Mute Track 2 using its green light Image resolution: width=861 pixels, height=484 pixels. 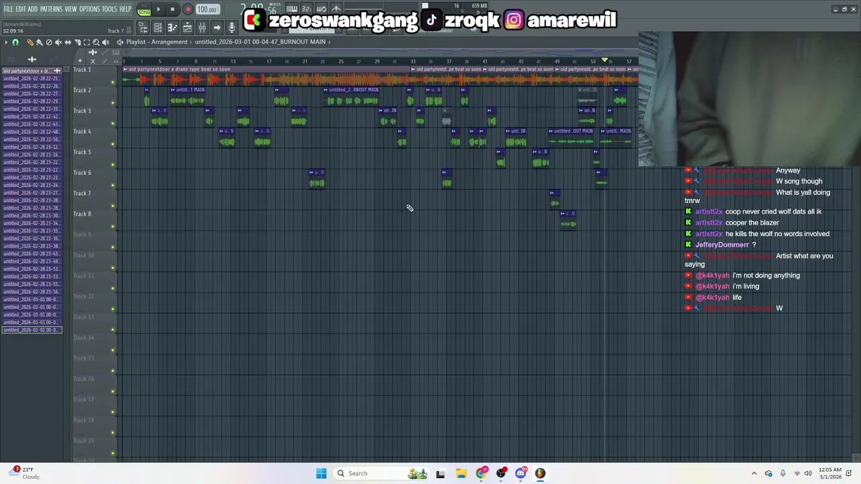[113, 103]
